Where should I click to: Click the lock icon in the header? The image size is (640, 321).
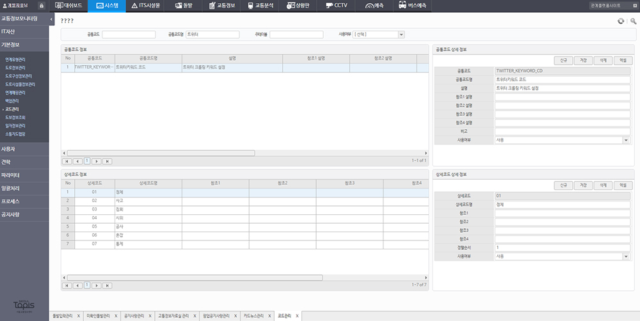[x=42, y=5]
